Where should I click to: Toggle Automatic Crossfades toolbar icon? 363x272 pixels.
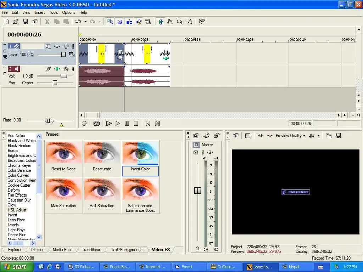coord(120,22)
